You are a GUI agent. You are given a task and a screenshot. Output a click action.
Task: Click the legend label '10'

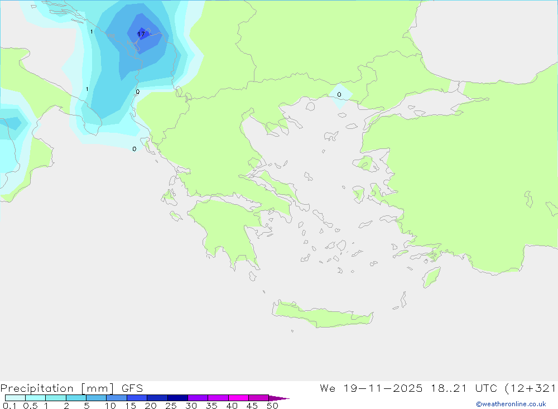point(110,406)
